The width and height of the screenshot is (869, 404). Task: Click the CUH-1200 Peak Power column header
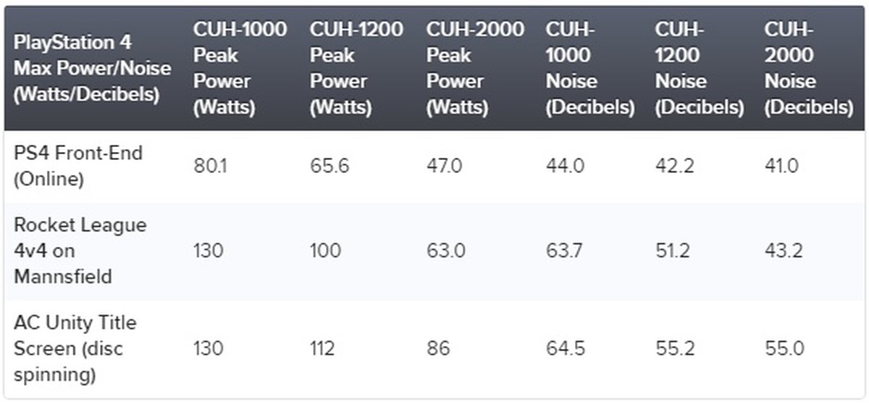click(x=356, y=68)
